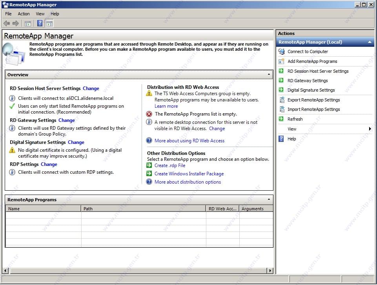Click the Show/Hide Console Tree toolbar icon
This screenshot has width=377, height=285.
[x=28, y=23]
